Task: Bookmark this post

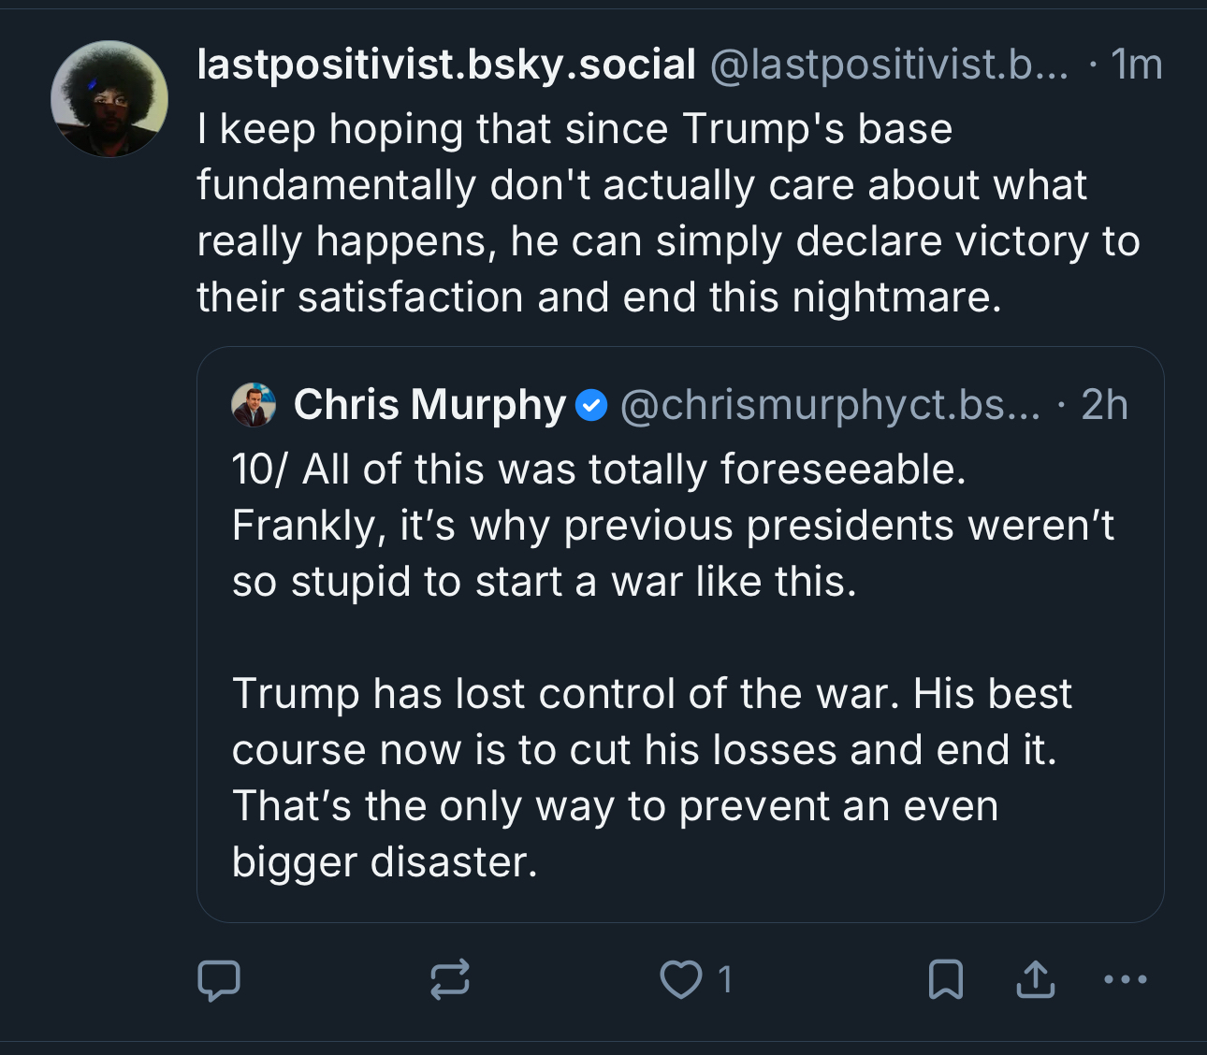Action: [x=945, y=980]
